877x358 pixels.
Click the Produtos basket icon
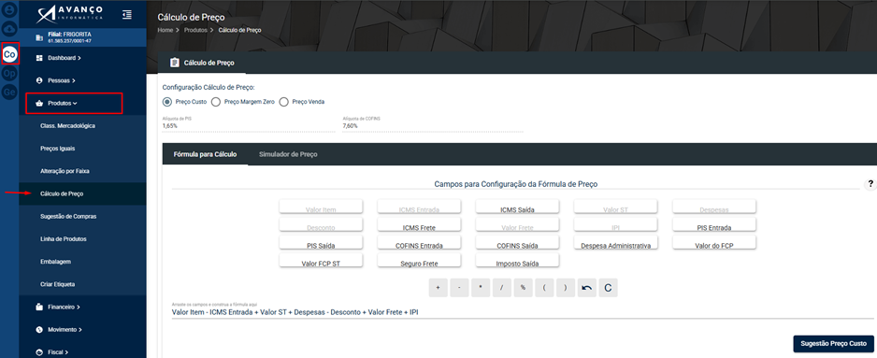pos(39,104)
